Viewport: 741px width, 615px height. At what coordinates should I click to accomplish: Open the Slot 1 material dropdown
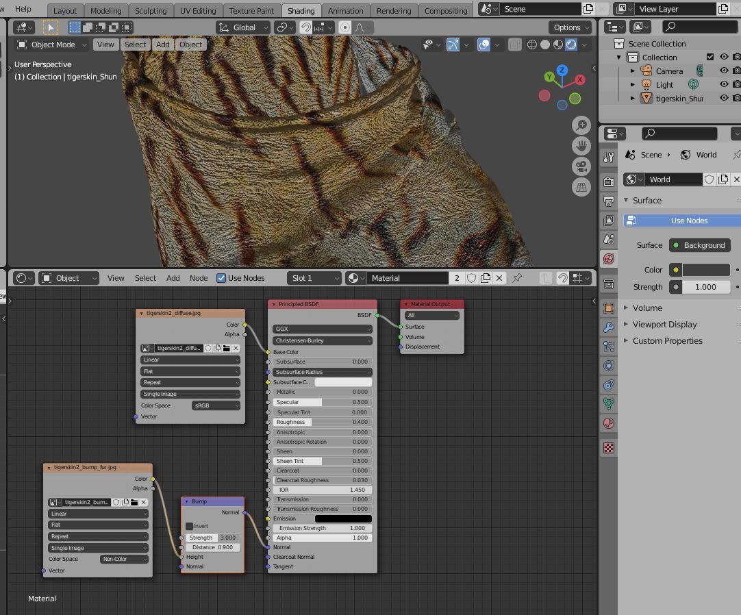point(314,278)
